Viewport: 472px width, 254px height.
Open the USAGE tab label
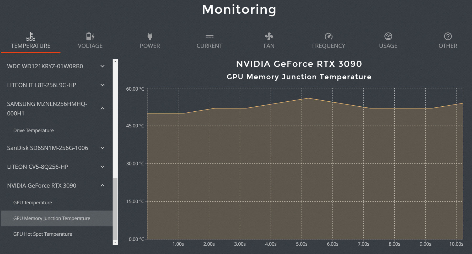click(x=388, y=46)
